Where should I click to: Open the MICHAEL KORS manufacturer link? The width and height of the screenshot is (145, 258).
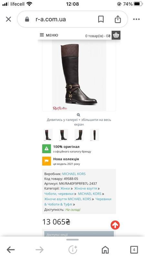(74, 174)
